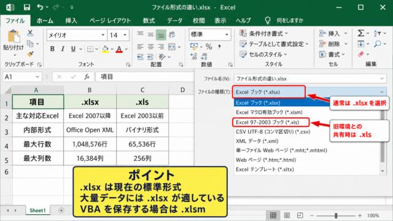Click the Merge and Center icon
This screenshot has width=393, height=221.
172,47
